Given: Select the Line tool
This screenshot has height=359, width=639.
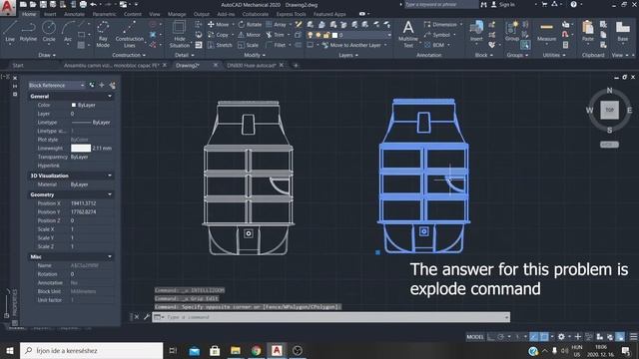Looking at the screenshot, I should pos(10,32).
